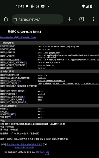The image size is (99, 158).
Task: Click help mark next to HTTP_HOST
Action: click(13, 68)
